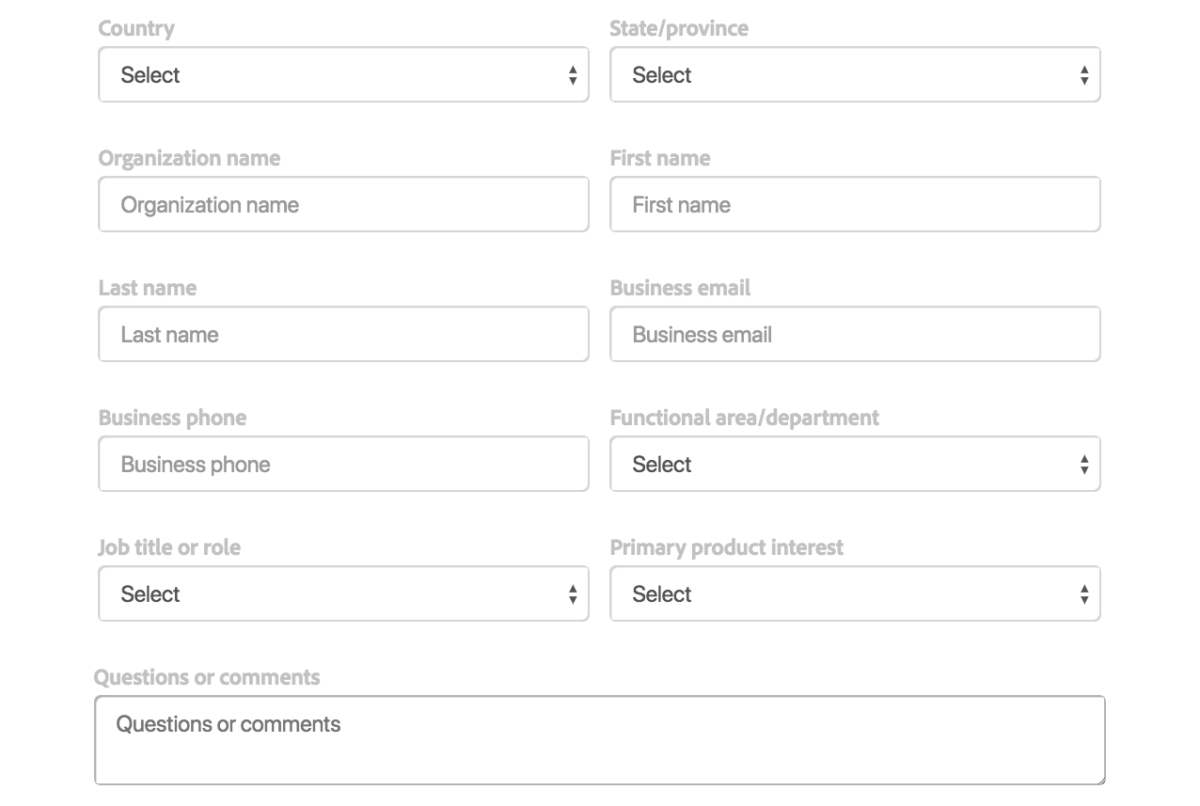This screenshot has width=1200, height=806.
Task: Expand the Primary product interest dropdown
Action: (x=855, y=594)
